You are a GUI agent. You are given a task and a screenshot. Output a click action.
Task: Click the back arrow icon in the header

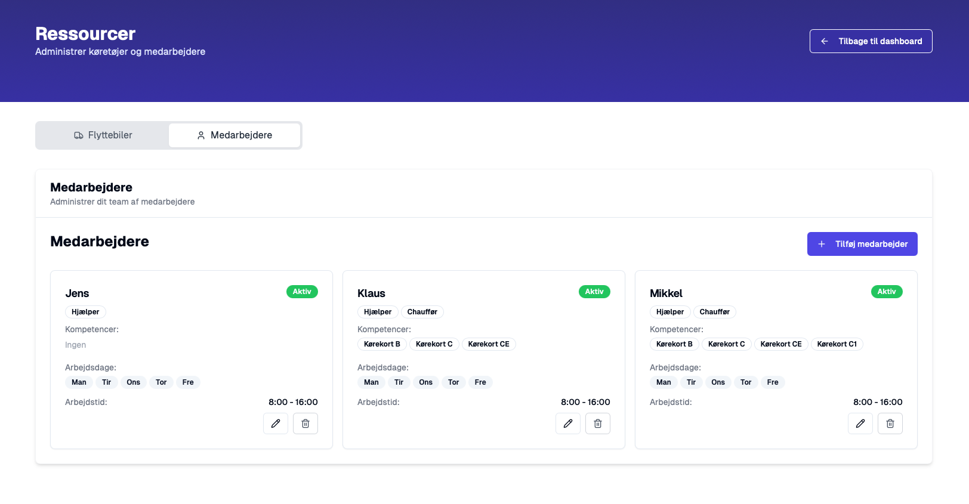coord(825,41)
